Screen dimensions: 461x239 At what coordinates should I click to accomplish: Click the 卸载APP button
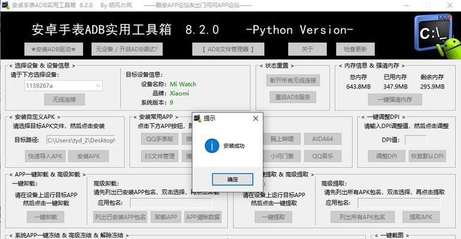pyautogui.click(x=166, y=217)
